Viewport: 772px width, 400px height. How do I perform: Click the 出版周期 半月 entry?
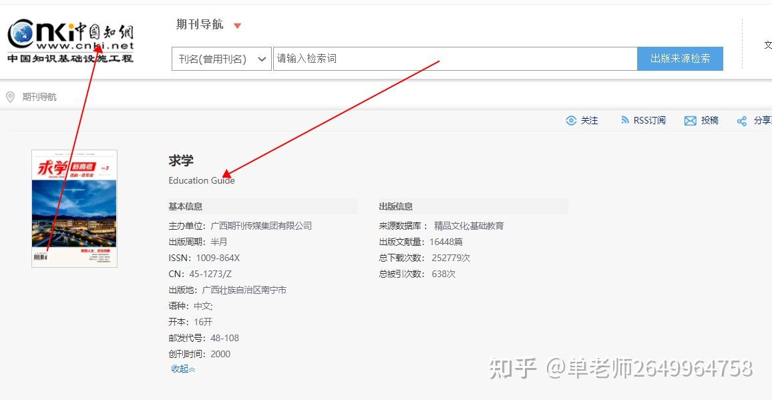(x=198, y=242)
